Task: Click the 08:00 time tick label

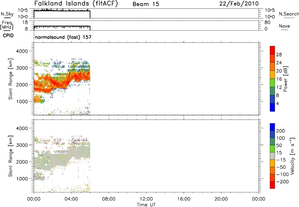Action: [x=109, y=199]
